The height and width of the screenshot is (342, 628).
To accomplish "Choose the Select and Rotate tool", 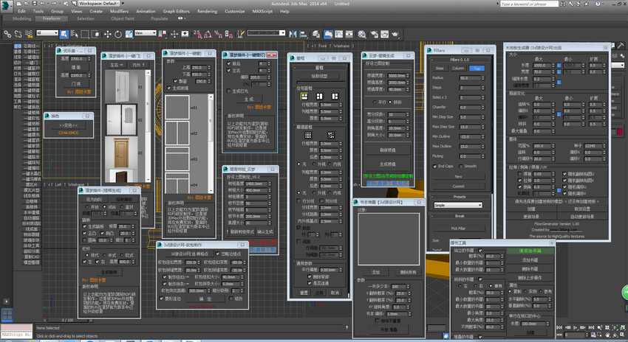I will [x=118, y=34].
